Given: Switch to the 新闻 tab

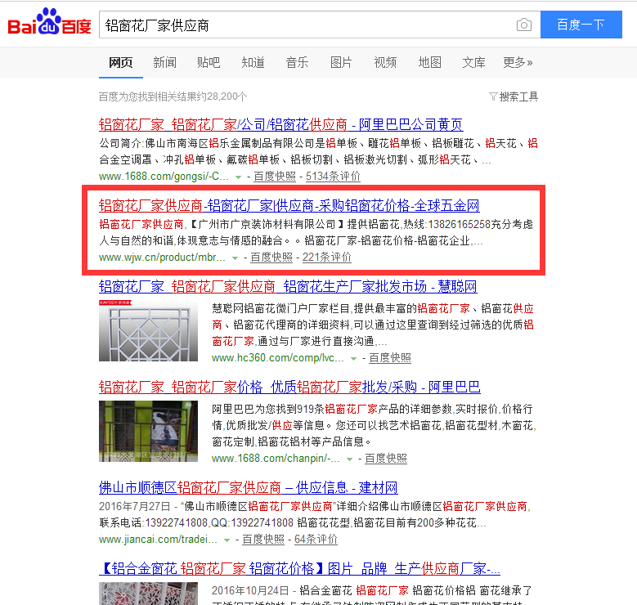Looking at the screenshot, I should (164, 63).
